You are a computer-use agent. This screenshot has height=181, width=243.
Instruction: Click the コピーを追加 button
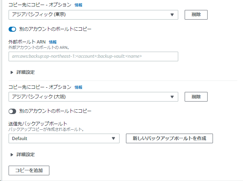click(x=29, y=170)
